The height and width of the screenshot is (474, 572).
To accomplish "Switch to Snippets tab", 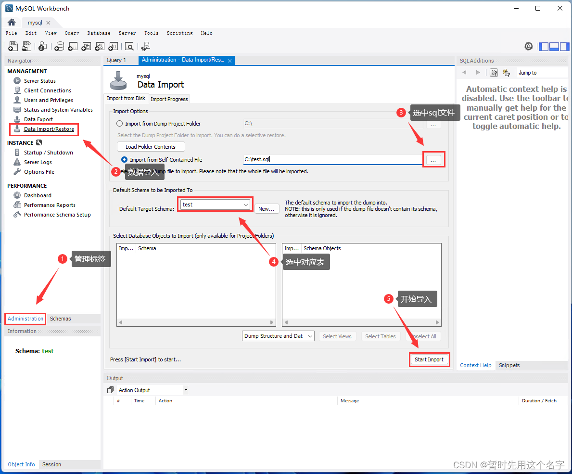I will (x=509, y=365).
